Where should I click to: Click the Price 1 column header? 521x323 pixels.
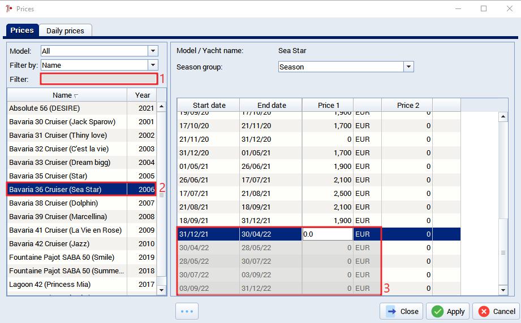328,105
